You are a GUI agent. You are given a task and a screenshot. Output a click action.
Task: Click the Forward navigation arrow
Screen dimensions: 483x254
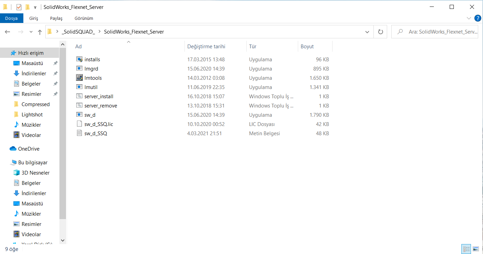(x=21, y=32)
